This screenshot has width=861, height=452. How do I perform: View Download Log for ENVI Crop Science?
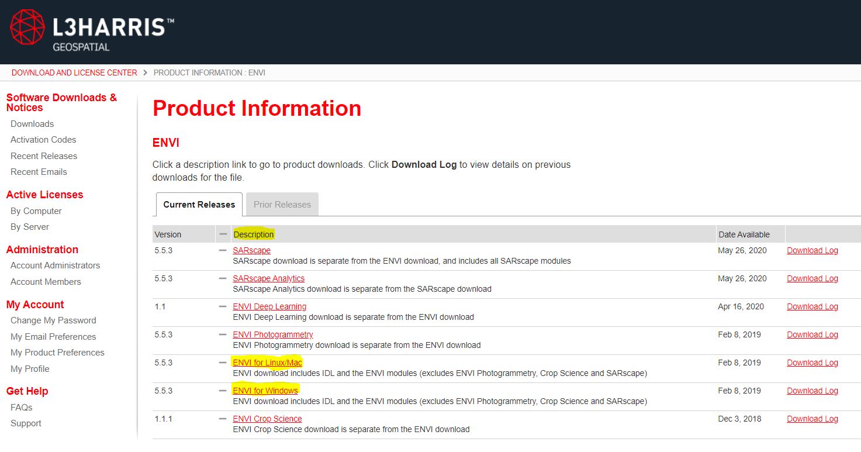click(x=812, y=419)
